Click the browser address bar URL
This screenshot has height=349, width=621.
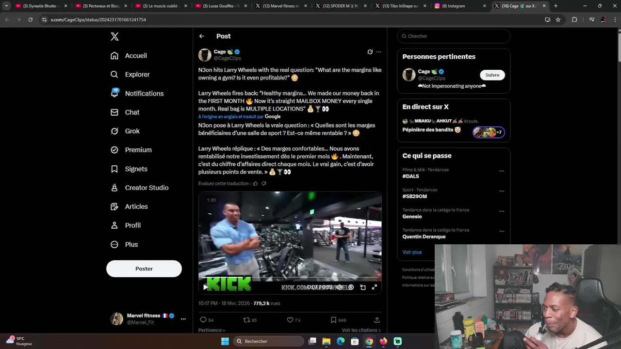pos(98,19)
